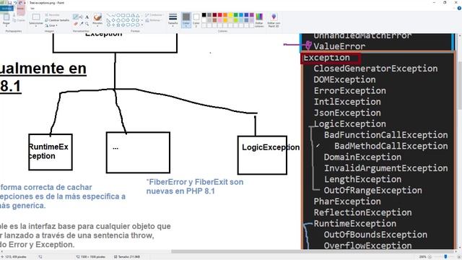Screen dimensions: 462x260
Task: Pick the yellow color swatch
Action: (x=230, y=15)
